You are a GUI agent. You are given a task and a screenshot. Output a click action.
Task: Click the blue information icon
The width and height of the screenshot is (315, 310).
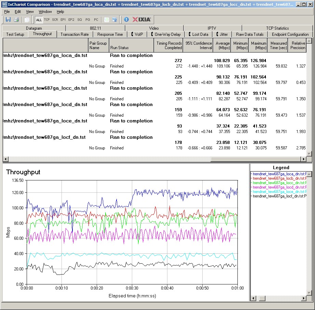(x=126, y=19)
